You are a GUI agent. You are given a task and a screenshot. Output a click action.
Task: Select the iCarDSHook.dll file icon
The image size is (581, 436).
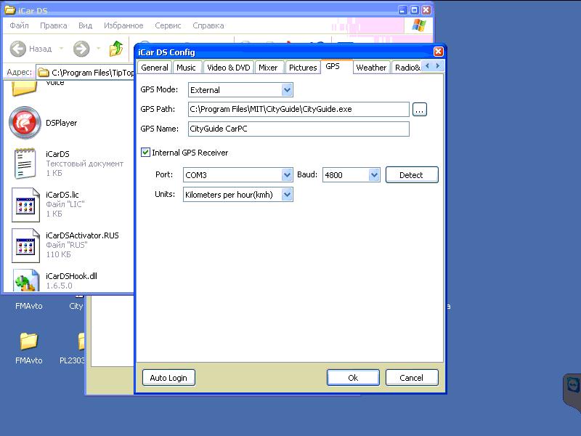(26, 282)
